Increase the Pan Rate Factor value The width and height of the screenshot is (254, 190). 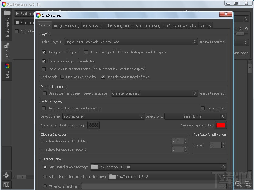pos(223,144)
